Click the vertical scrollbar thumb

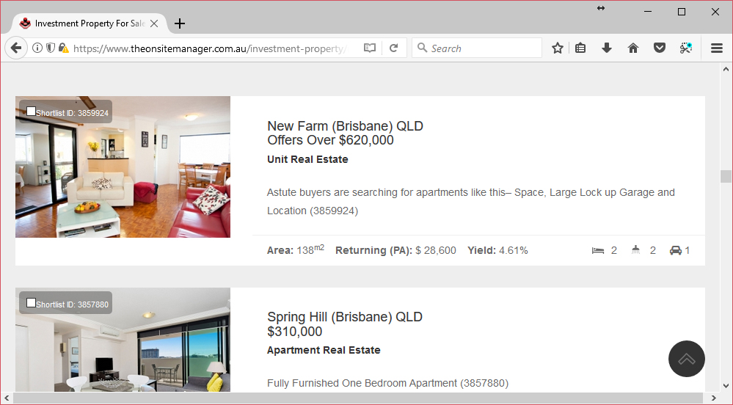pyautogui.click(x=726, y=176)
